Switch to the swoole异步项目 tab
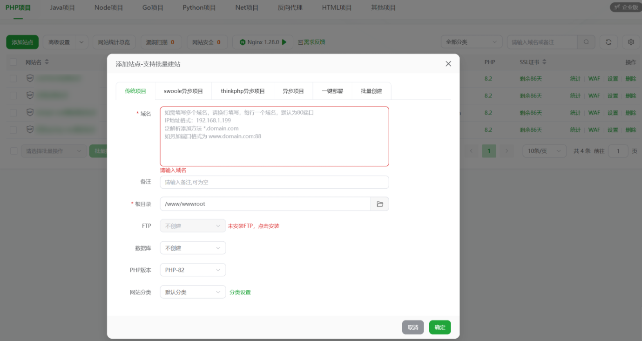642x341 pixels. 183,91
